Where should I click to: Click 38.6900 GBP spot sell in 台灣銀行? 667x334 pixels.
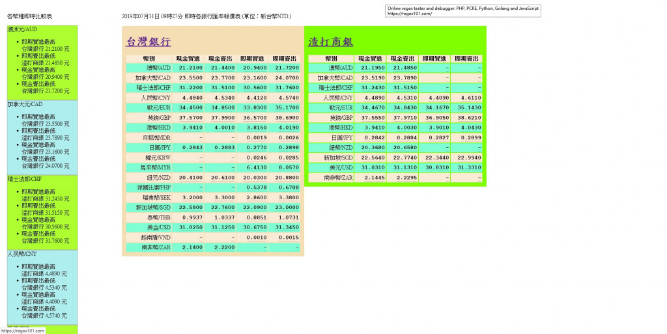pyautogui.click(x=287, y=118)
